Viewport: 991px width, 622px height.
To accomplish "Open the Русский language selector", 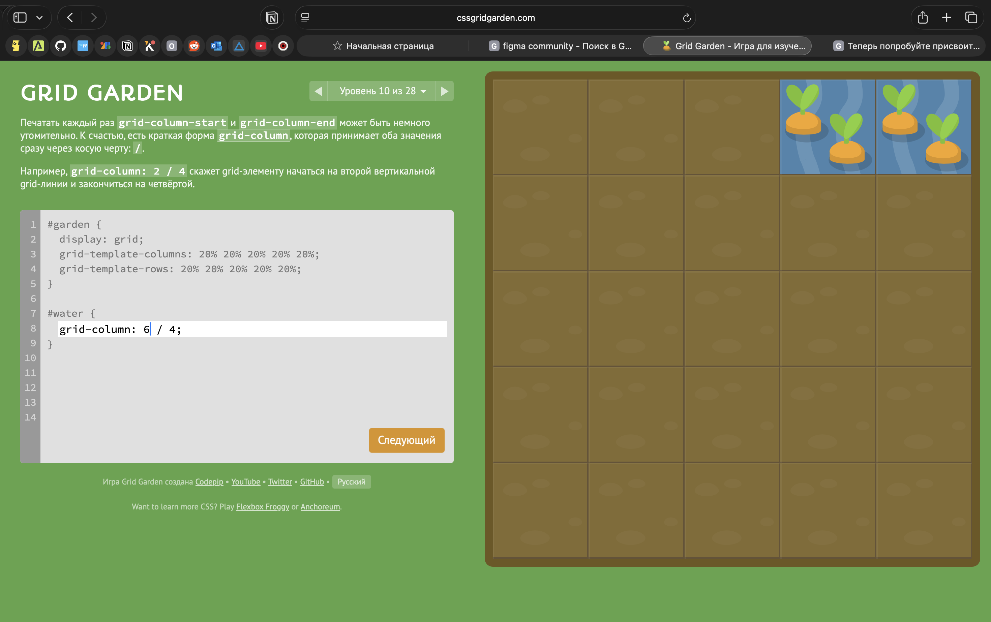I will click(x=351, y=482).
